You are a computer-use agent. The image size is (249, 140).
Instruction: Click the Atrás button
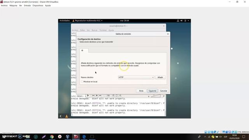coord(141,91)
